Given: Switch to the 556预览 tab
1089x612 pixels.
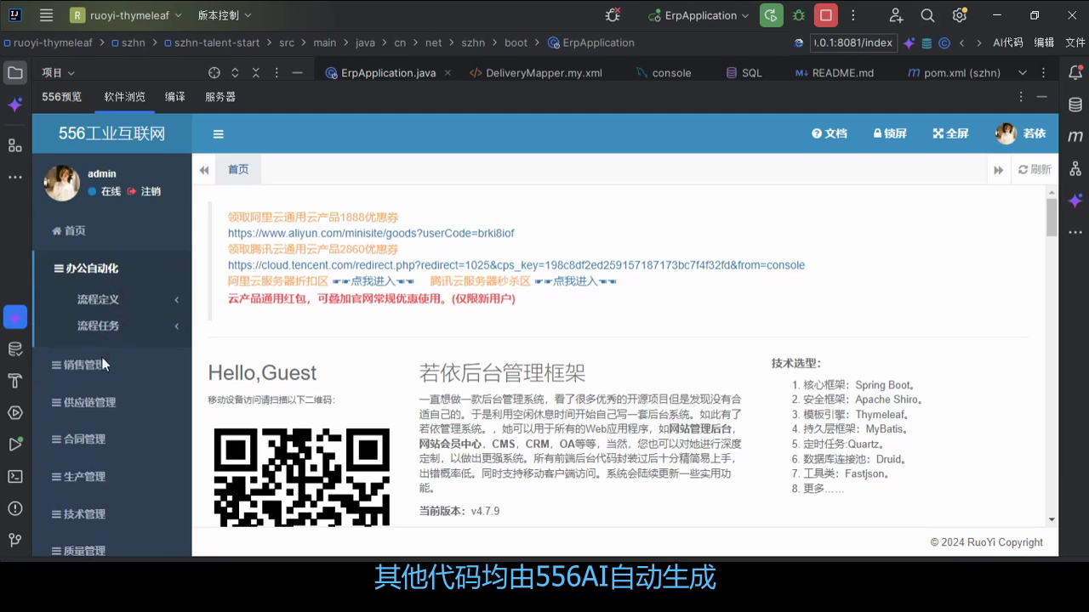Looking at the screenshot, I should pos(62,97).
